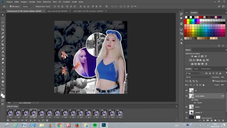Delete the selected timeline frame
The width and height of the screenshot is (227, 128).
47,120
